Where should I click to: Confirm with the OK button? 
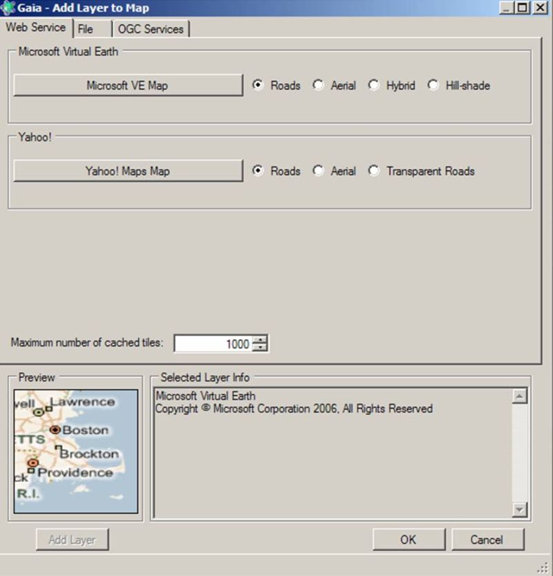[x=409, y=539]
